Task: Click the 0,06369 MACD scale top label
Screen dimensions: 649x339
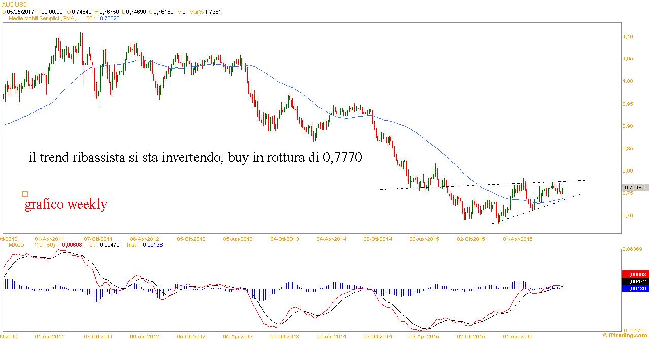Action: coord(632,249)
